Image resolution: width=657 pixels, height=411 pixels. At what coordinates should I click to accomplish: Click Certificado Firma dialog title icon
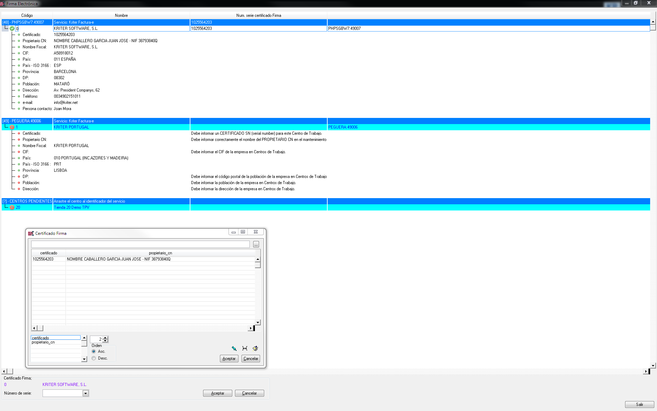point(31,233)
